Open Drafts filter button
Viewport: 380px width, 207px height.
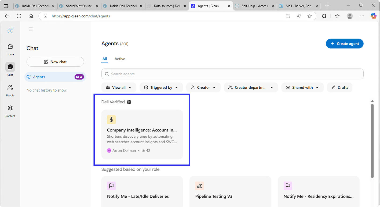[339, 88]
